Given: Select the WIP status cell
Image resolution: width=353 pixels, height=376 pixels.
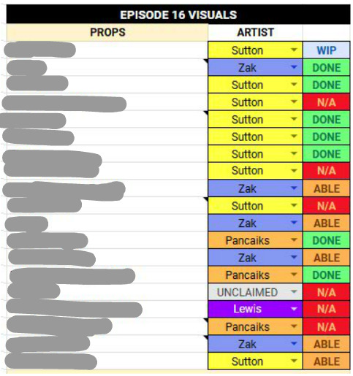Looking at the screenshot, I should (x=327, y=50).
